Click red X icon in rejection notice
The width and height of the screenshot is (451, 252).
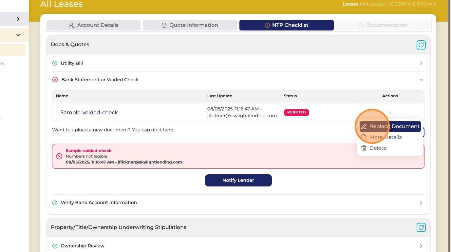[x=59, y=156]
